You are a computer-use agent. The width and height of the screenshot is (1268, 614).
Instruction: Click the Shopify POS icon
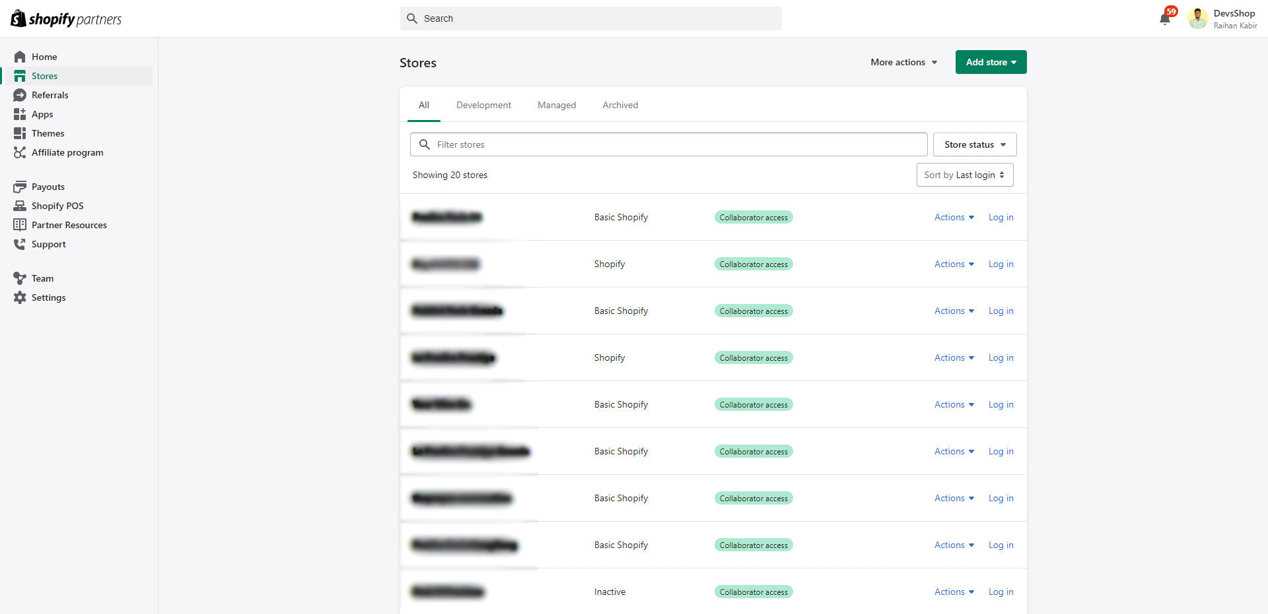(20, 206)
